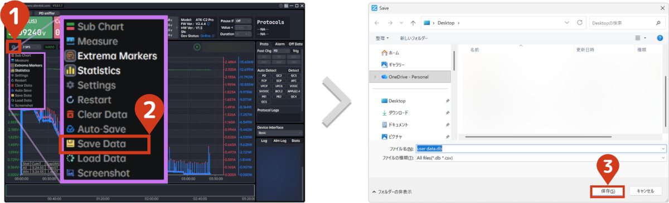Toggle the SVOOC auto-detect protocol button
The height and width of the screenshot is (203, 669).
(x=264, y=91)
